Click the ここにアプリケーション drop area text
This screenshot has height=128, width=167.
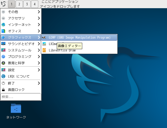60,4
